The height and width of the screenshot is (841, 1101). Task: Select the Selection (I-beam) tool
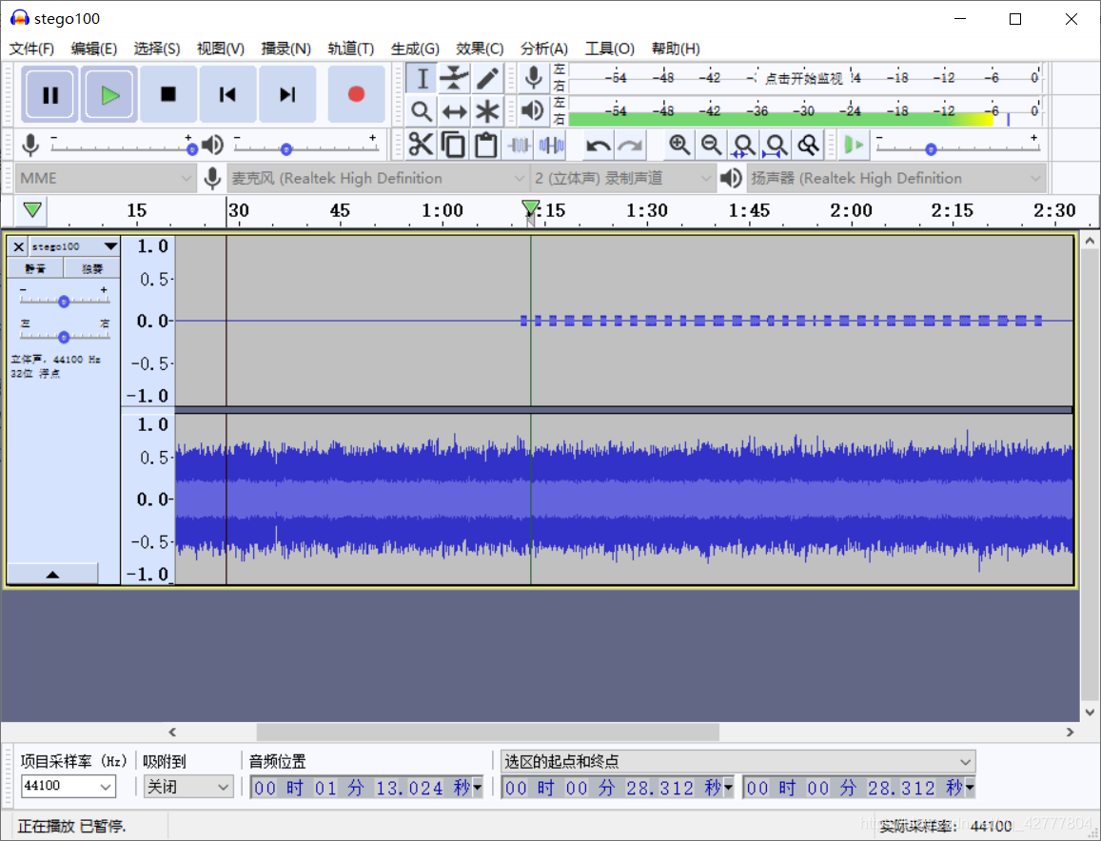click(x=422, y=78)
